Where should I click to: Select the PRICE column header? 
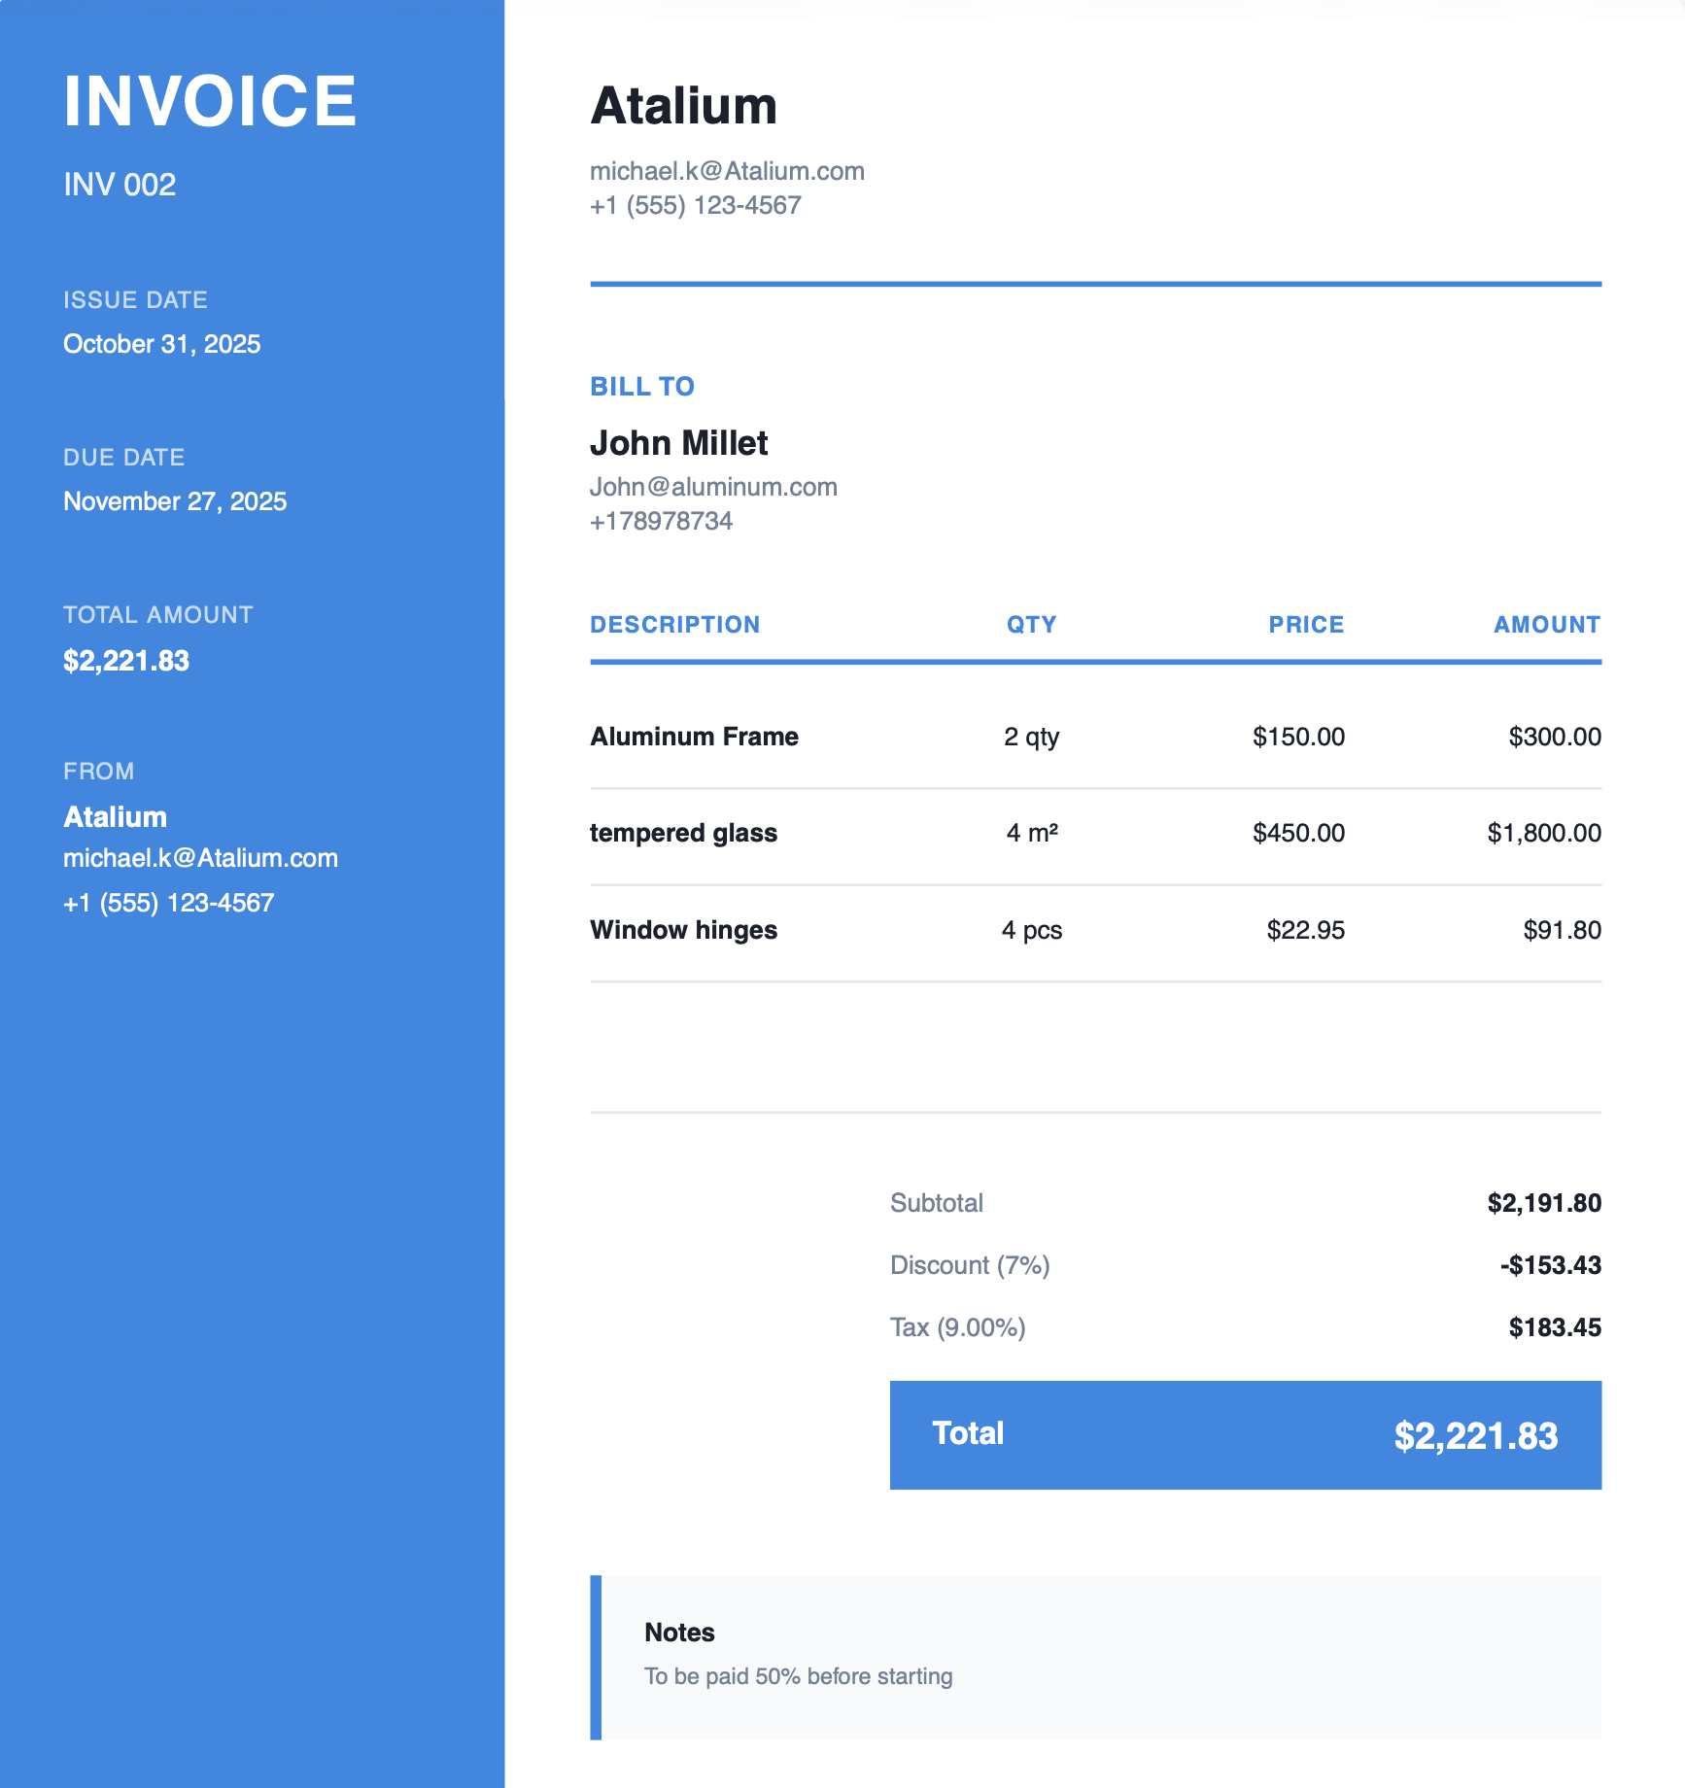point(1305,624)
